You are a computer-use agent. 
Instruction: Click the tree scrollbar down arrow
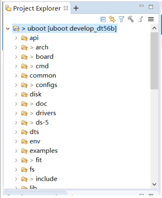[154, 184]
